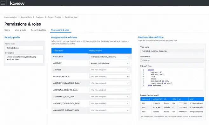The image size is (209, 125).
Task: Open CUSTOMER restricted view dropdown
Action: click(110, 57)
